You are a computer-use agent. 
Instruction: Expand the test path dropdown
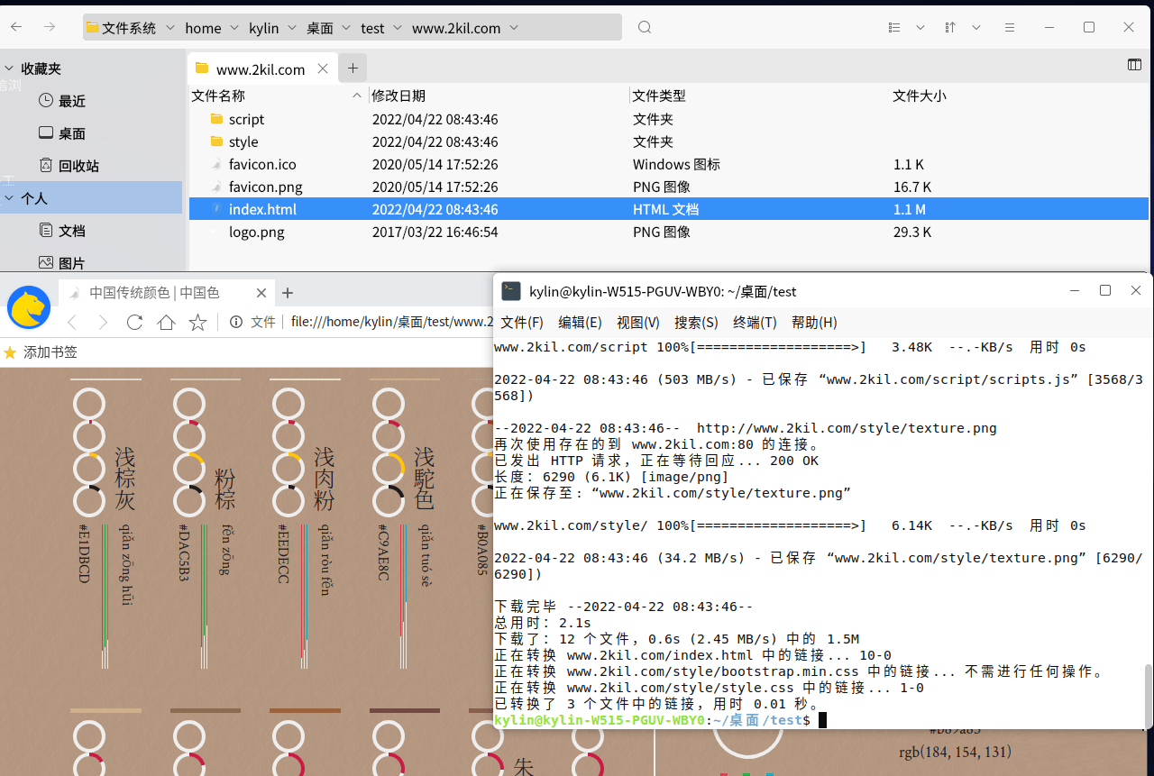pos(398,28)
